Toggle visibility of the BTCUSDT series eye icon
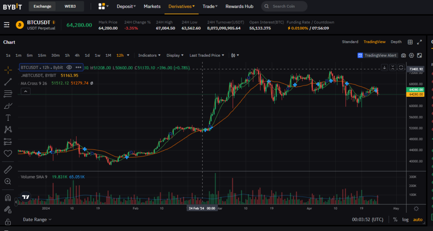433x231 pixels. pos(69,67)
